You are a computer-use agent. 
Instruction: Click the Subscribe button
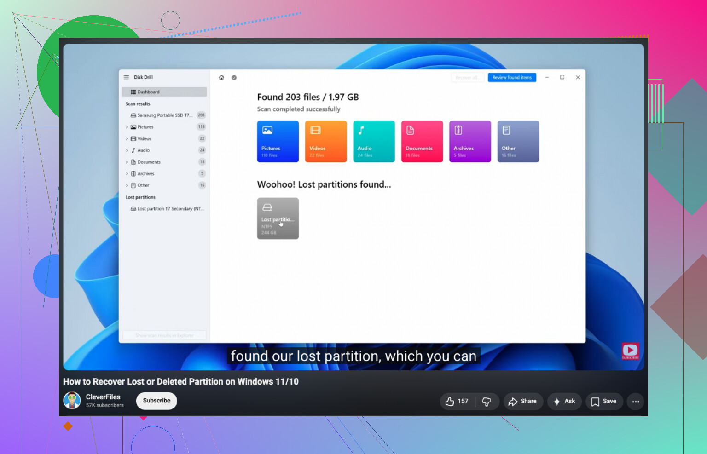[x=156, y=401]
